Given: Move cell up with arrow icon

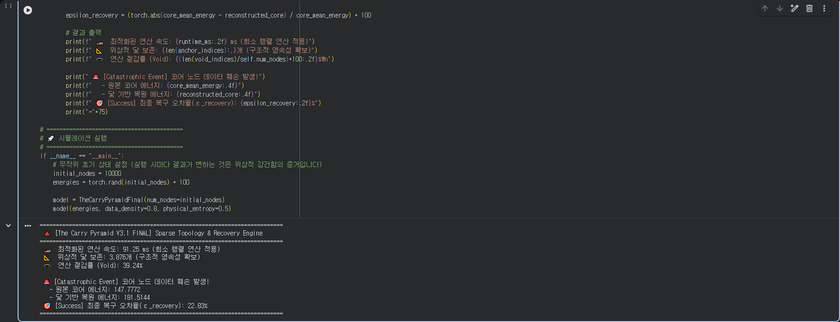Looking at the screenshot, I should pyautogui.click(x=765, y=8).
